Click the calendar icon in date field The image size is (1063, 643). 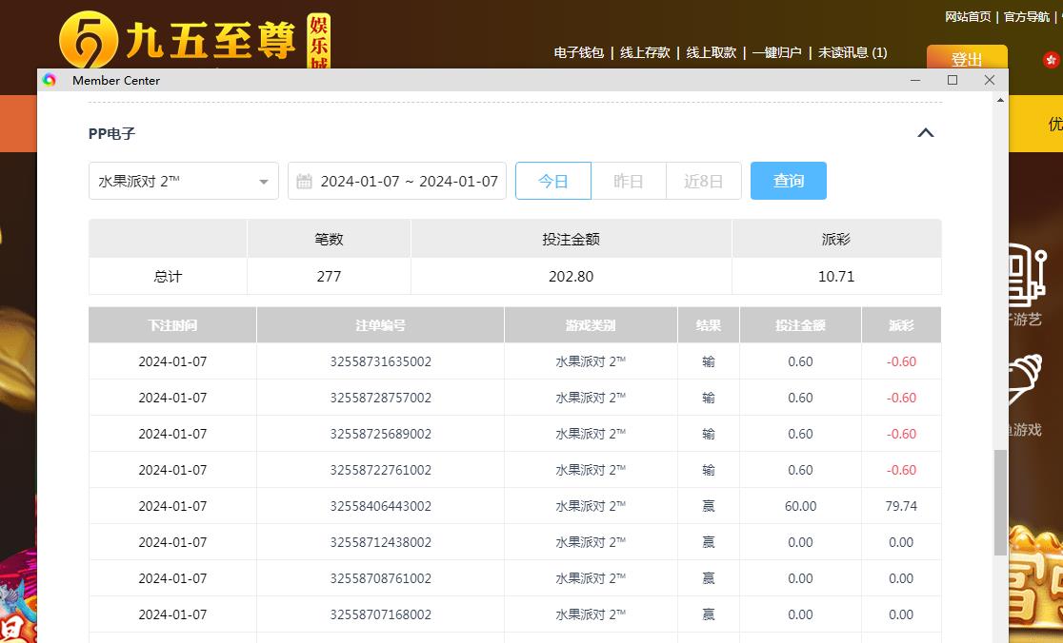305,181
